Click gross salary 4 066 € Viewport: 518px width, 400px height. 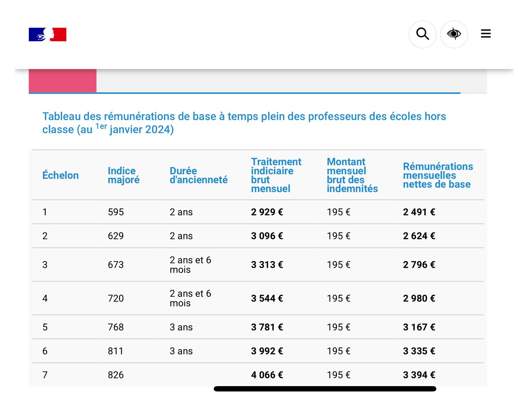267,375
